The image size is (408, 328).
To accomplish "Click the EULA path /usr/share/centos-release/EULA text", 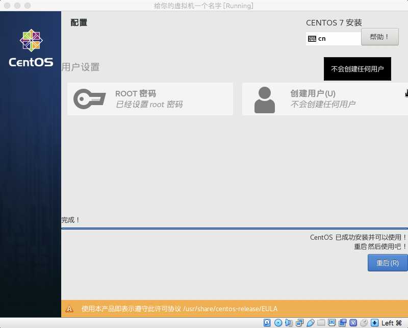I will pos(231,309).
